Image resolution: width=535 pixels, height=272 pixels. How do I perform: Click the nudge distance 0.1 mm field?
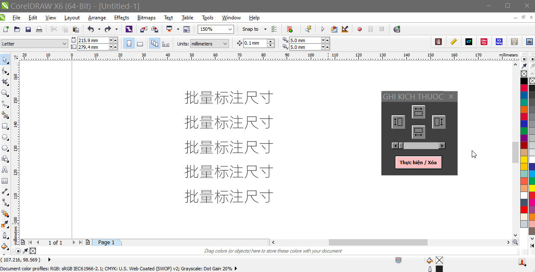(x=255, y=43)
